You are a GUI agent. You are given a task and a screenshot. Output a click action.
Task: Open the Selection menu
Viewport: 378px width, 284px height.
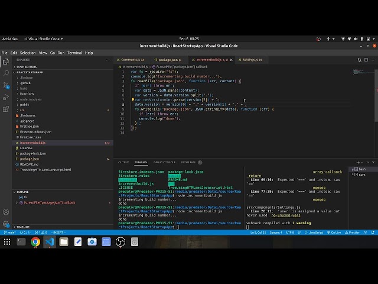(28, 53)
